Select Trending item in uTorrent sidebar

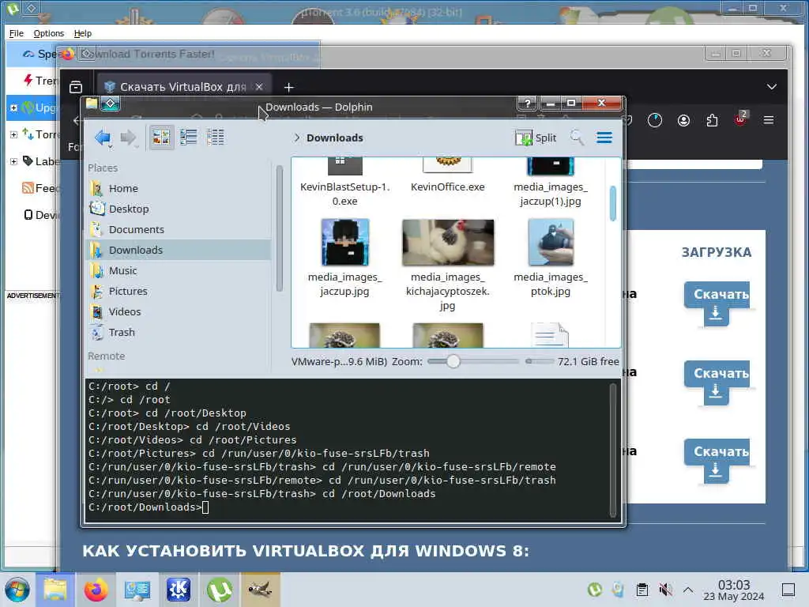click(x=42, y=81)
